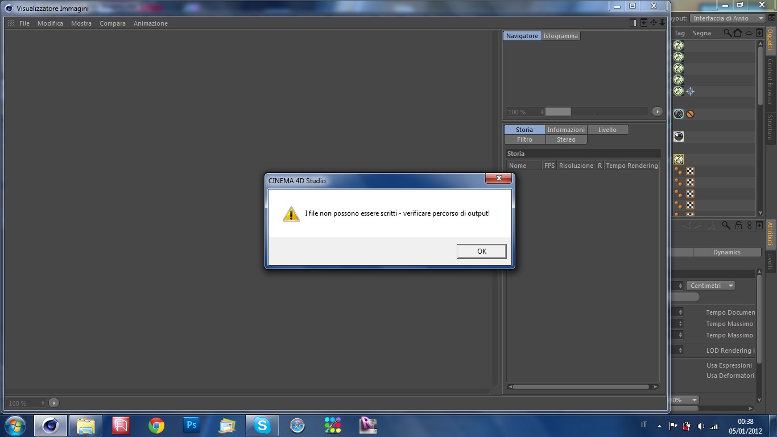Open the Segna menu in the object manager
This screenshot has width=777, height=437.
pyautogui.click(x=702, y=33)
